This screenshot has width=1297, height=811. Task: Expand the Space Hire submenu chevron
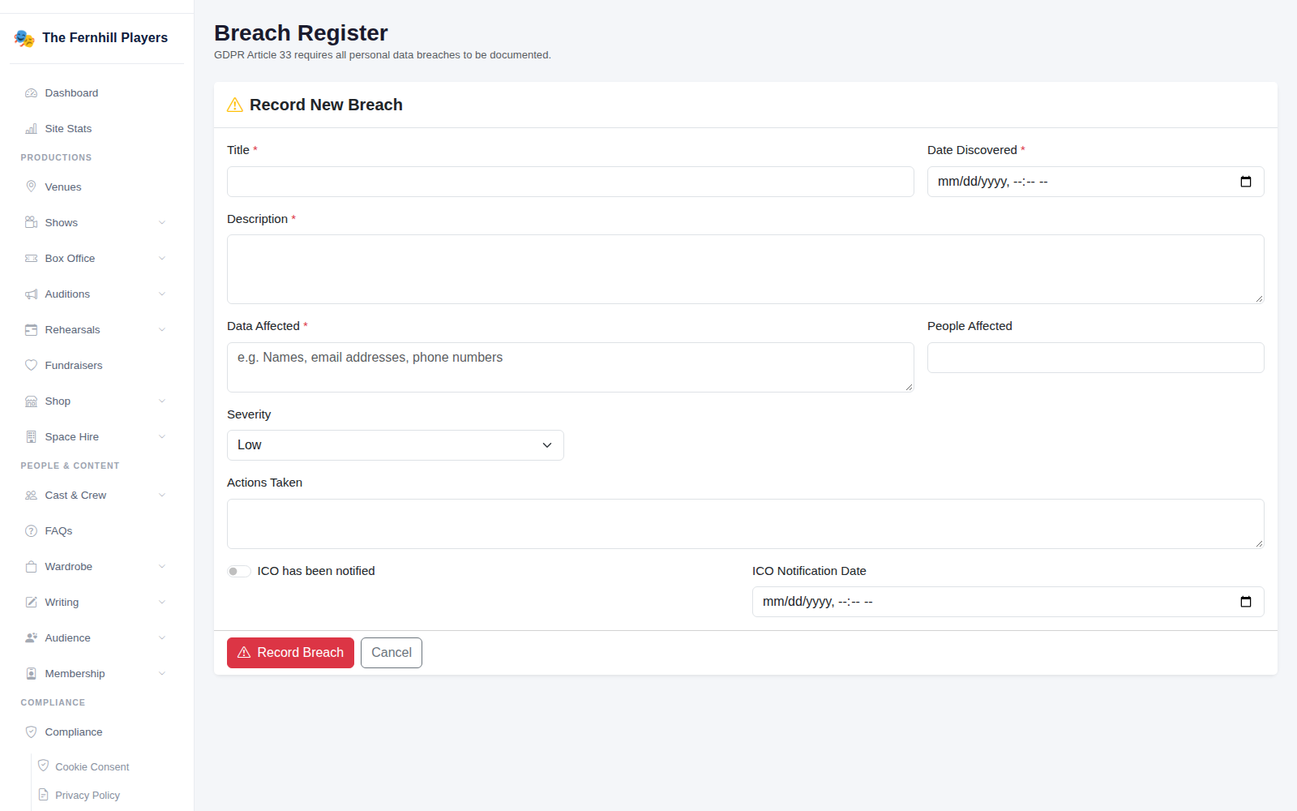pos(162,437)
